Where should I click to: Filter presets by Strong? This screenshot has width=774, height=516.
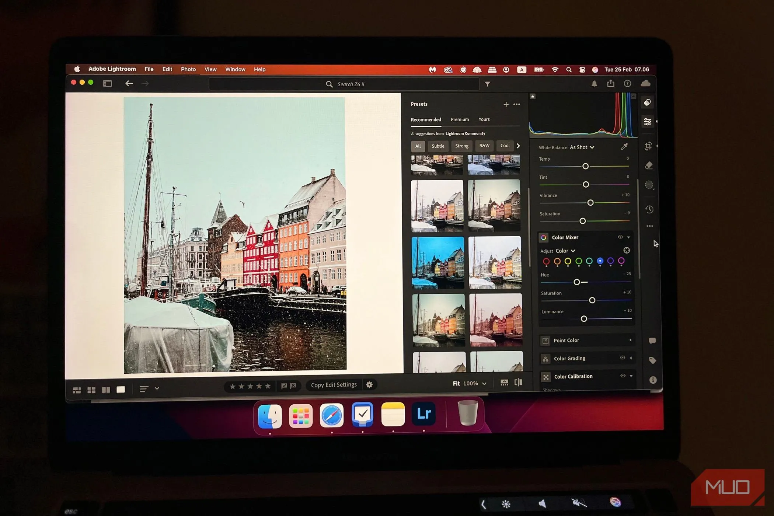[461, 146]
